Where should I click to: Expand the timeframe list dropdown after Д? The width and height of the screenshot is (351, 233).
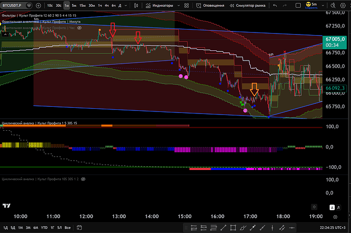[x=126, y=6]
